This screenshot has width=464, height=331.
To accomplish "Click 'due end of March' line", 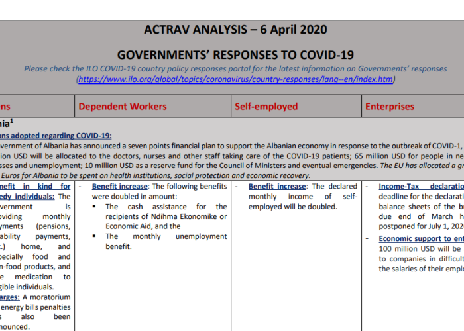I will [416, 216].
